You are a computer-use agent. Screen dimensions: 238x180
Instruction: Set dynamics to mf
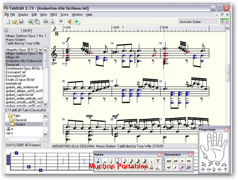coord(169,168)
